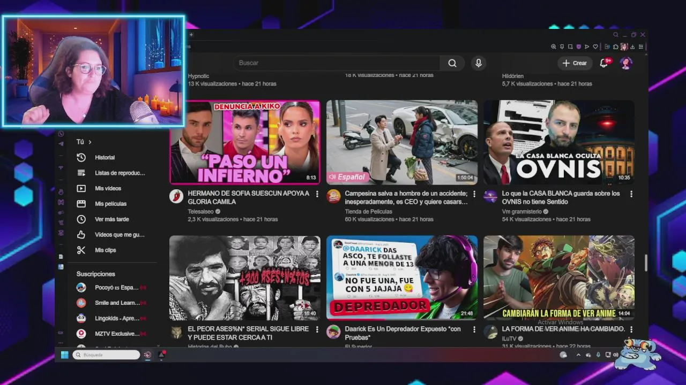Open Smile and Learn subscription
The image size is (686, 385).
click(x=111, y=303)
